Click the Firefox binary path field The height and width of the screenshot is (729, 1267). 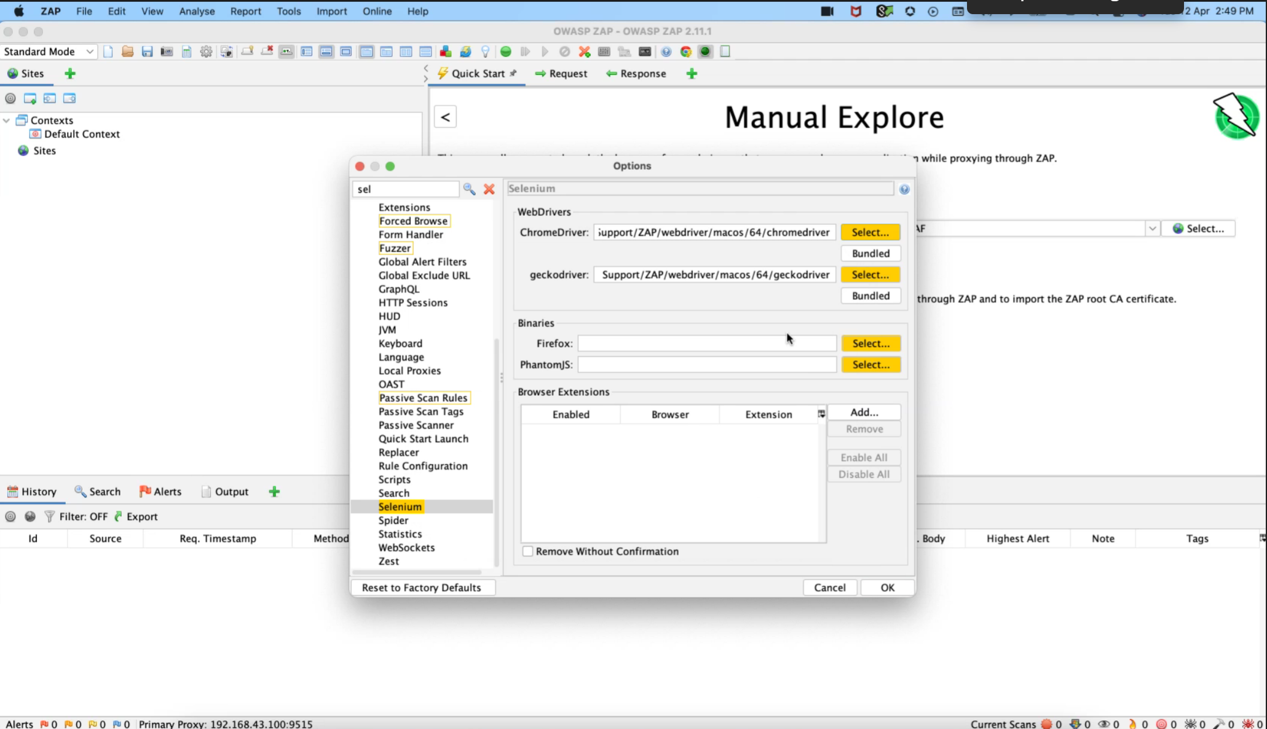706,343
